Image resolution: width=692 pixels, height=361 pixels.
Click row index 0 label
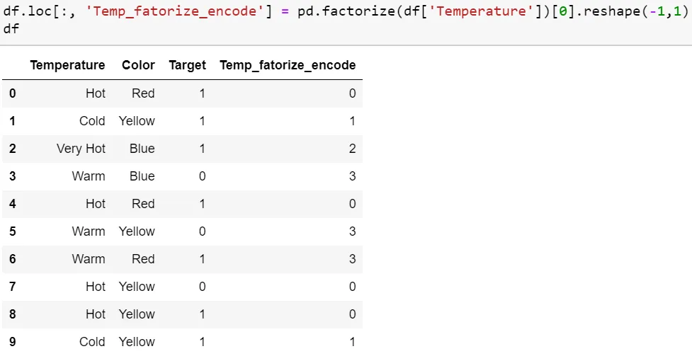13,93
